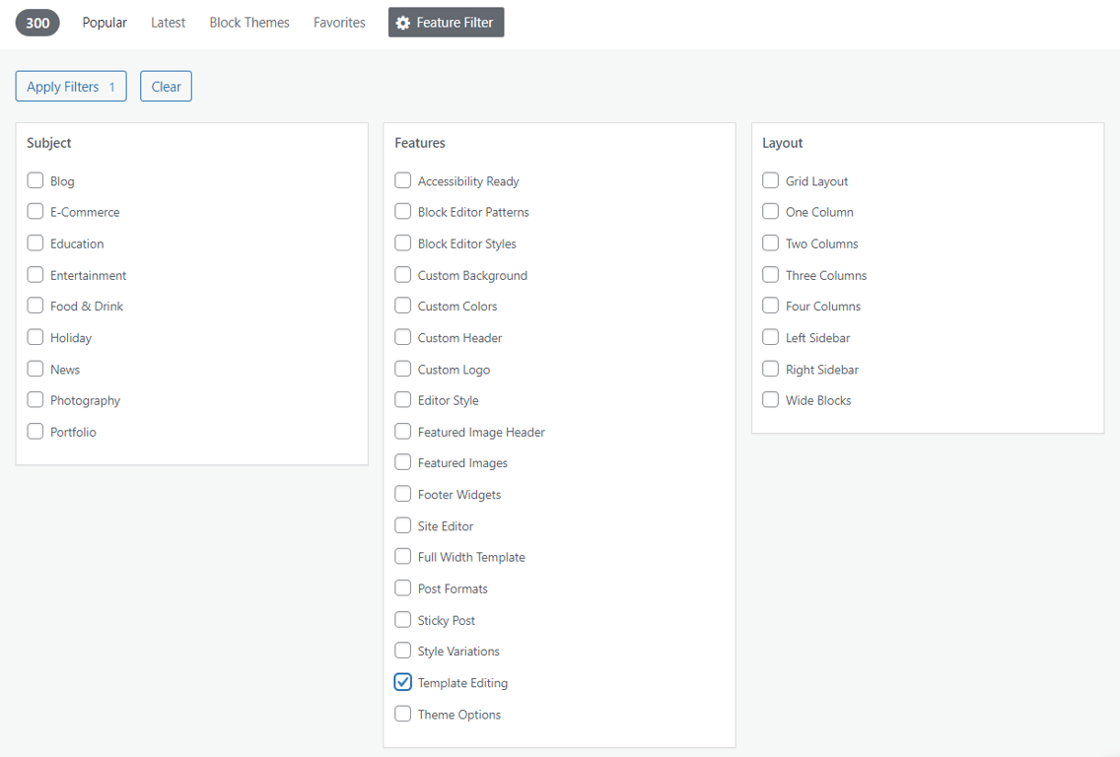Viewport: 1120px width, 757px height.
Task: Enable the Sticky Post feature filter
Action: pos(402,620)
